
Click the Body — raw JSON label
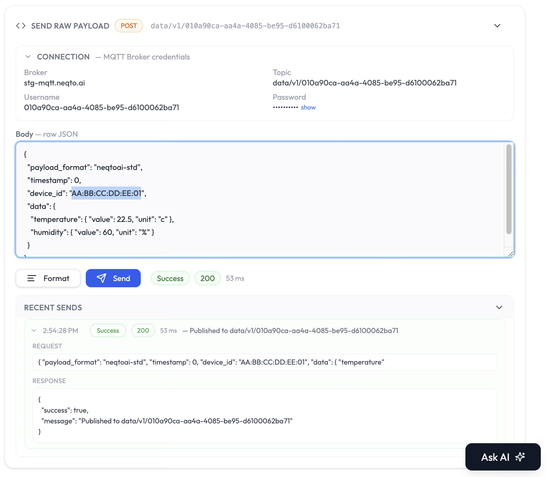[47, 134]
